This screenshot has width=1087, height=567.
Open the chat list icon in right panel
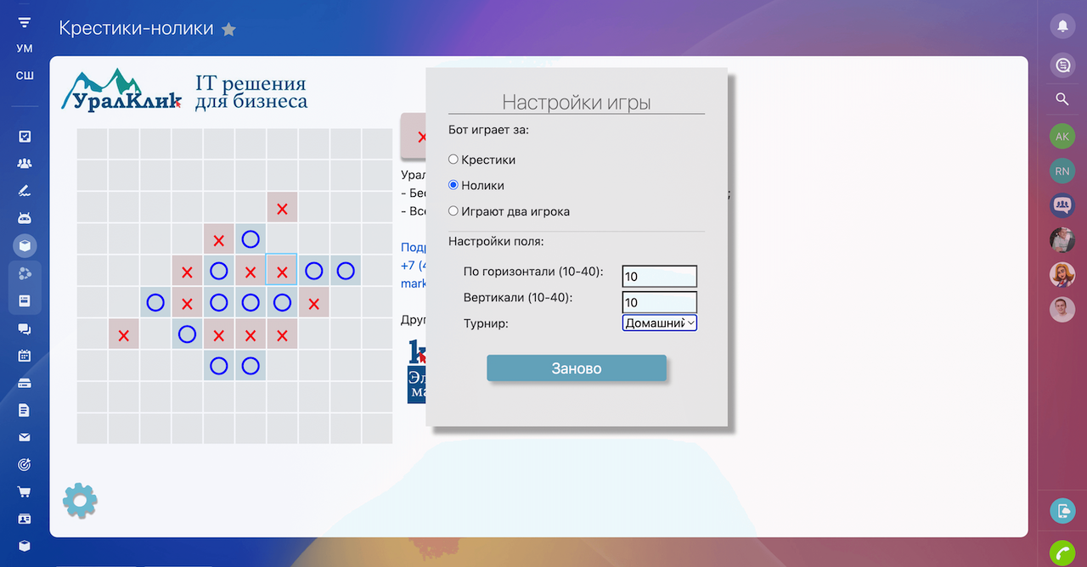[x=1062, y=65]
